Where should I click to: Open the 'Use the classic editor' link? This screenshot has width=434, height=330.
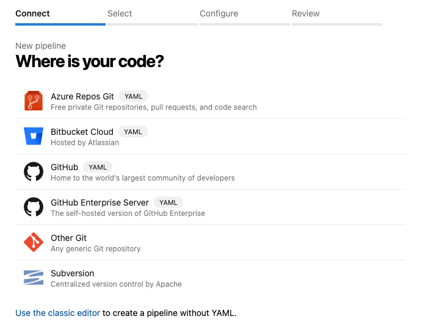coord(57,313)
